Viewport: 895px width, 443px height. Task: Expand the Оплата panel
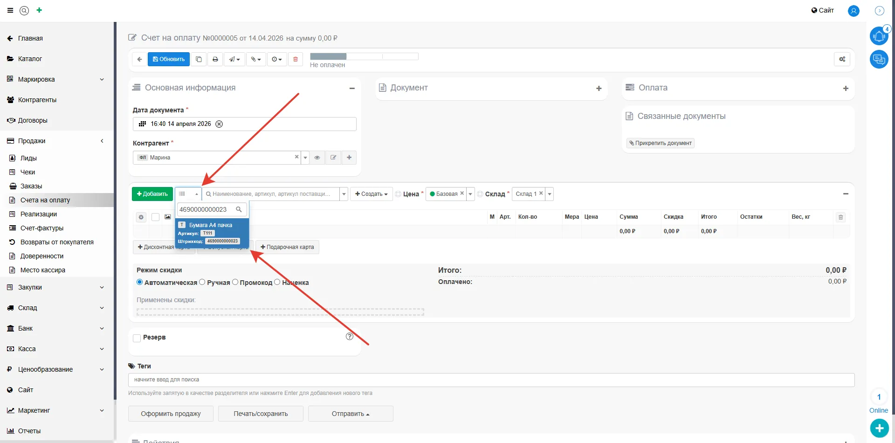click(x=845, y=88)
